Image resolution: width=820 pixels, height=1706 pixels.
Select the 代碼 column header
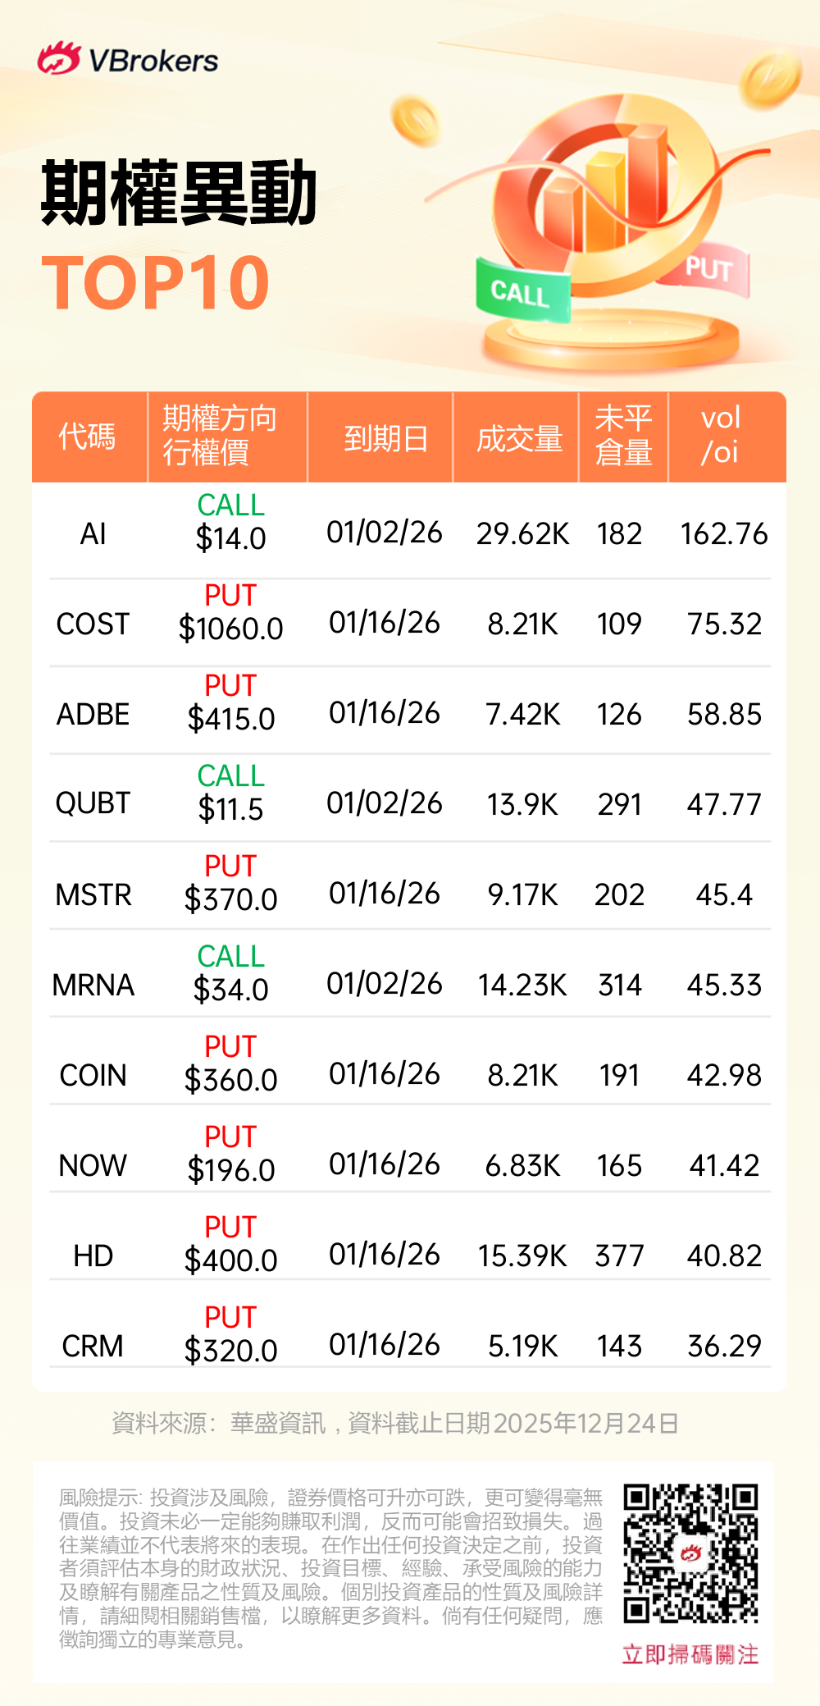pyautogui.click(x=88, y=437)
